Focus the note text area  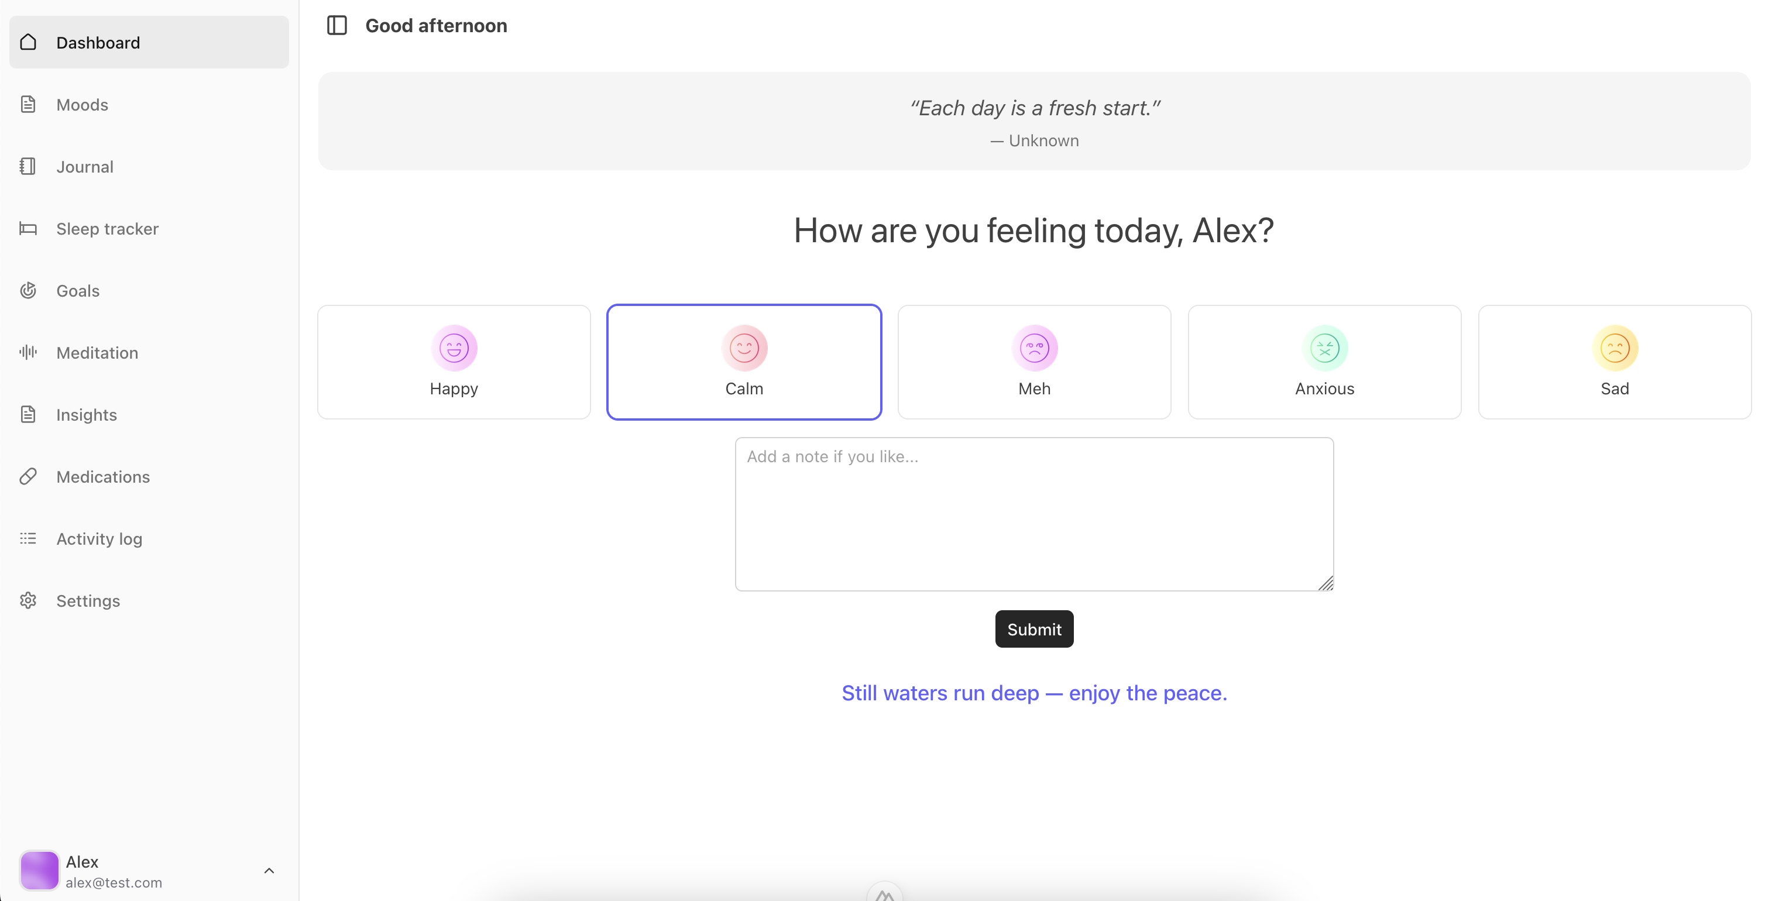tap(1034, 514)
